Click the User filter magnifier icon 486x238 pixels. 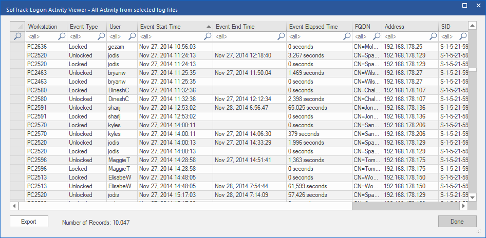click(132, 36)
